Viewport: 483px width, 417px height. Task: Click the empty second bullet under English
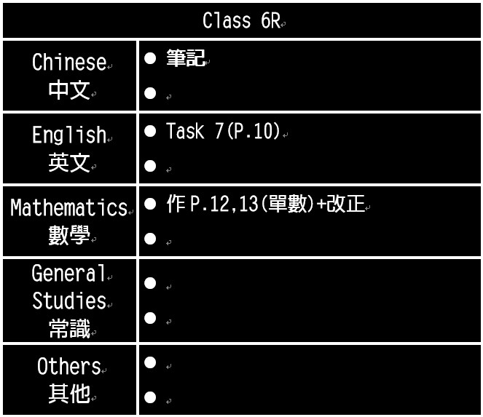(150, 166)
